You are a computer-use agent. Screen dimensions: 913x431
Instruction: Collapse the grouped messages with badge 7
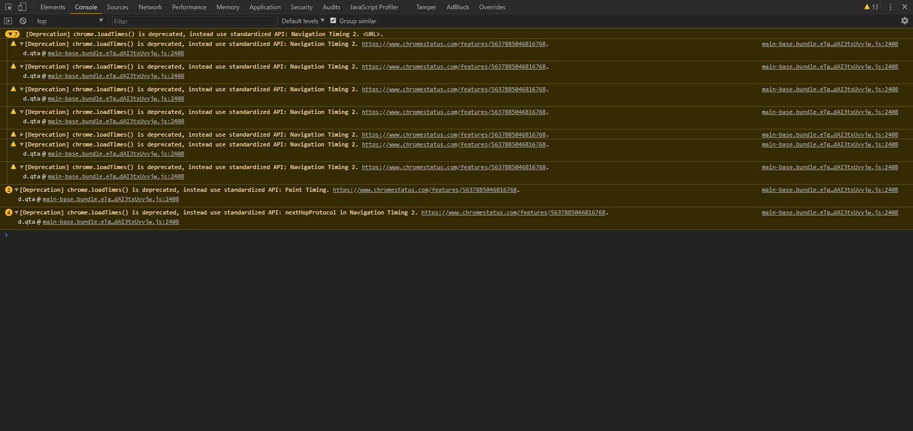click(x=12, y=34)
